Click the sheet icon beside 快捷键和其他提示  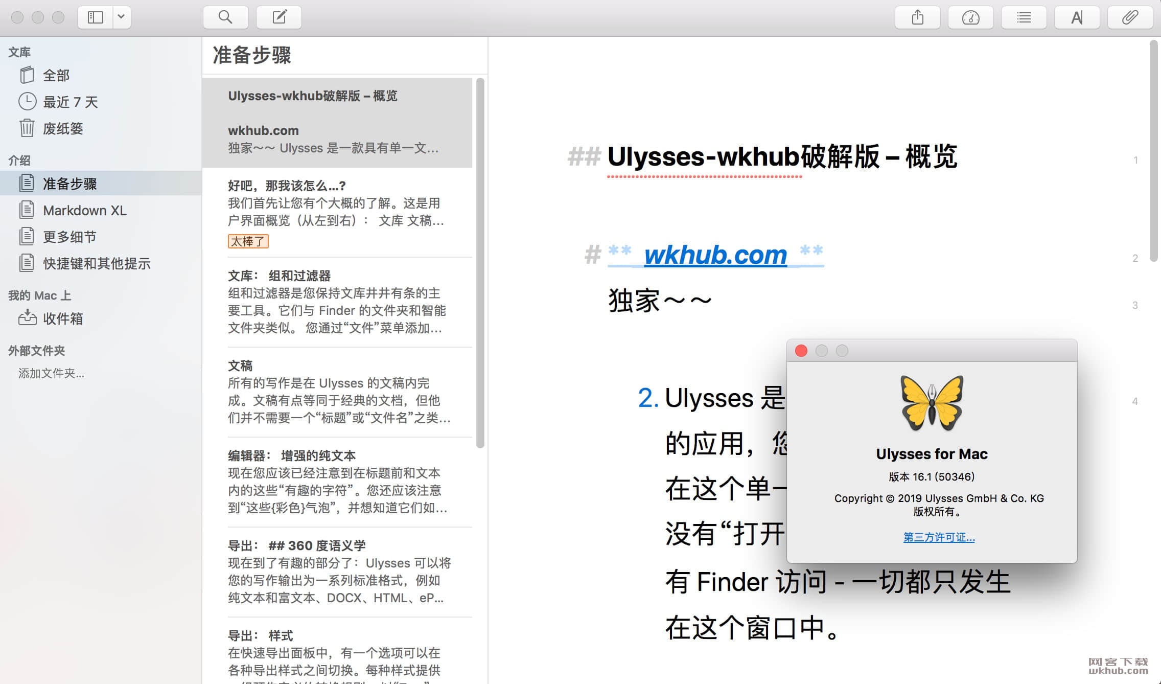[x=27, y=263]
